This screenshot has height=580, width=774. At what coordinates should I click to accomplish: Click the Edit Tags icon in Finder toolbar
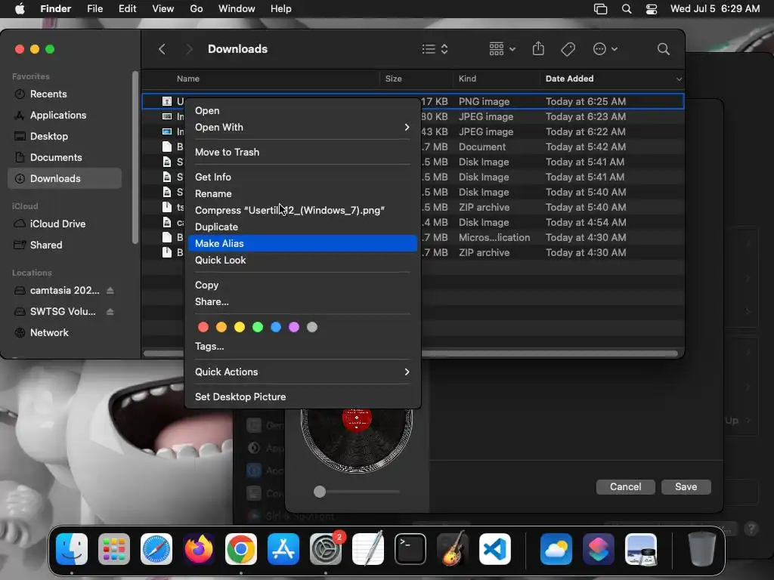pos(568,49)
